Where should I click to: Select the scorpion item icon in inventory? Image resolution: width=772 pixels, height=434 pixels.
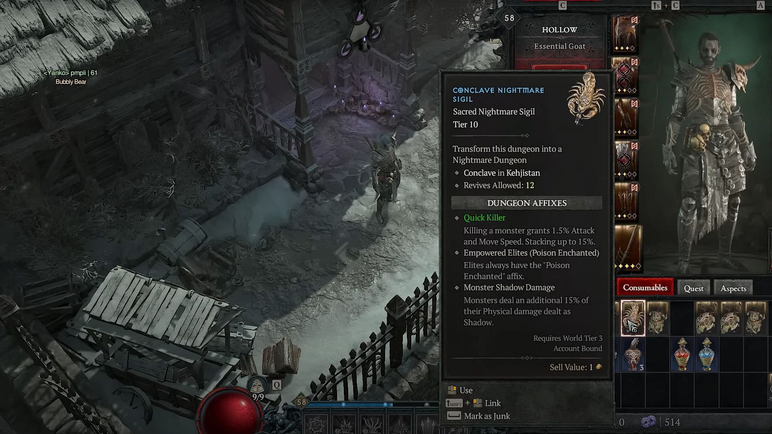(633, 317)
